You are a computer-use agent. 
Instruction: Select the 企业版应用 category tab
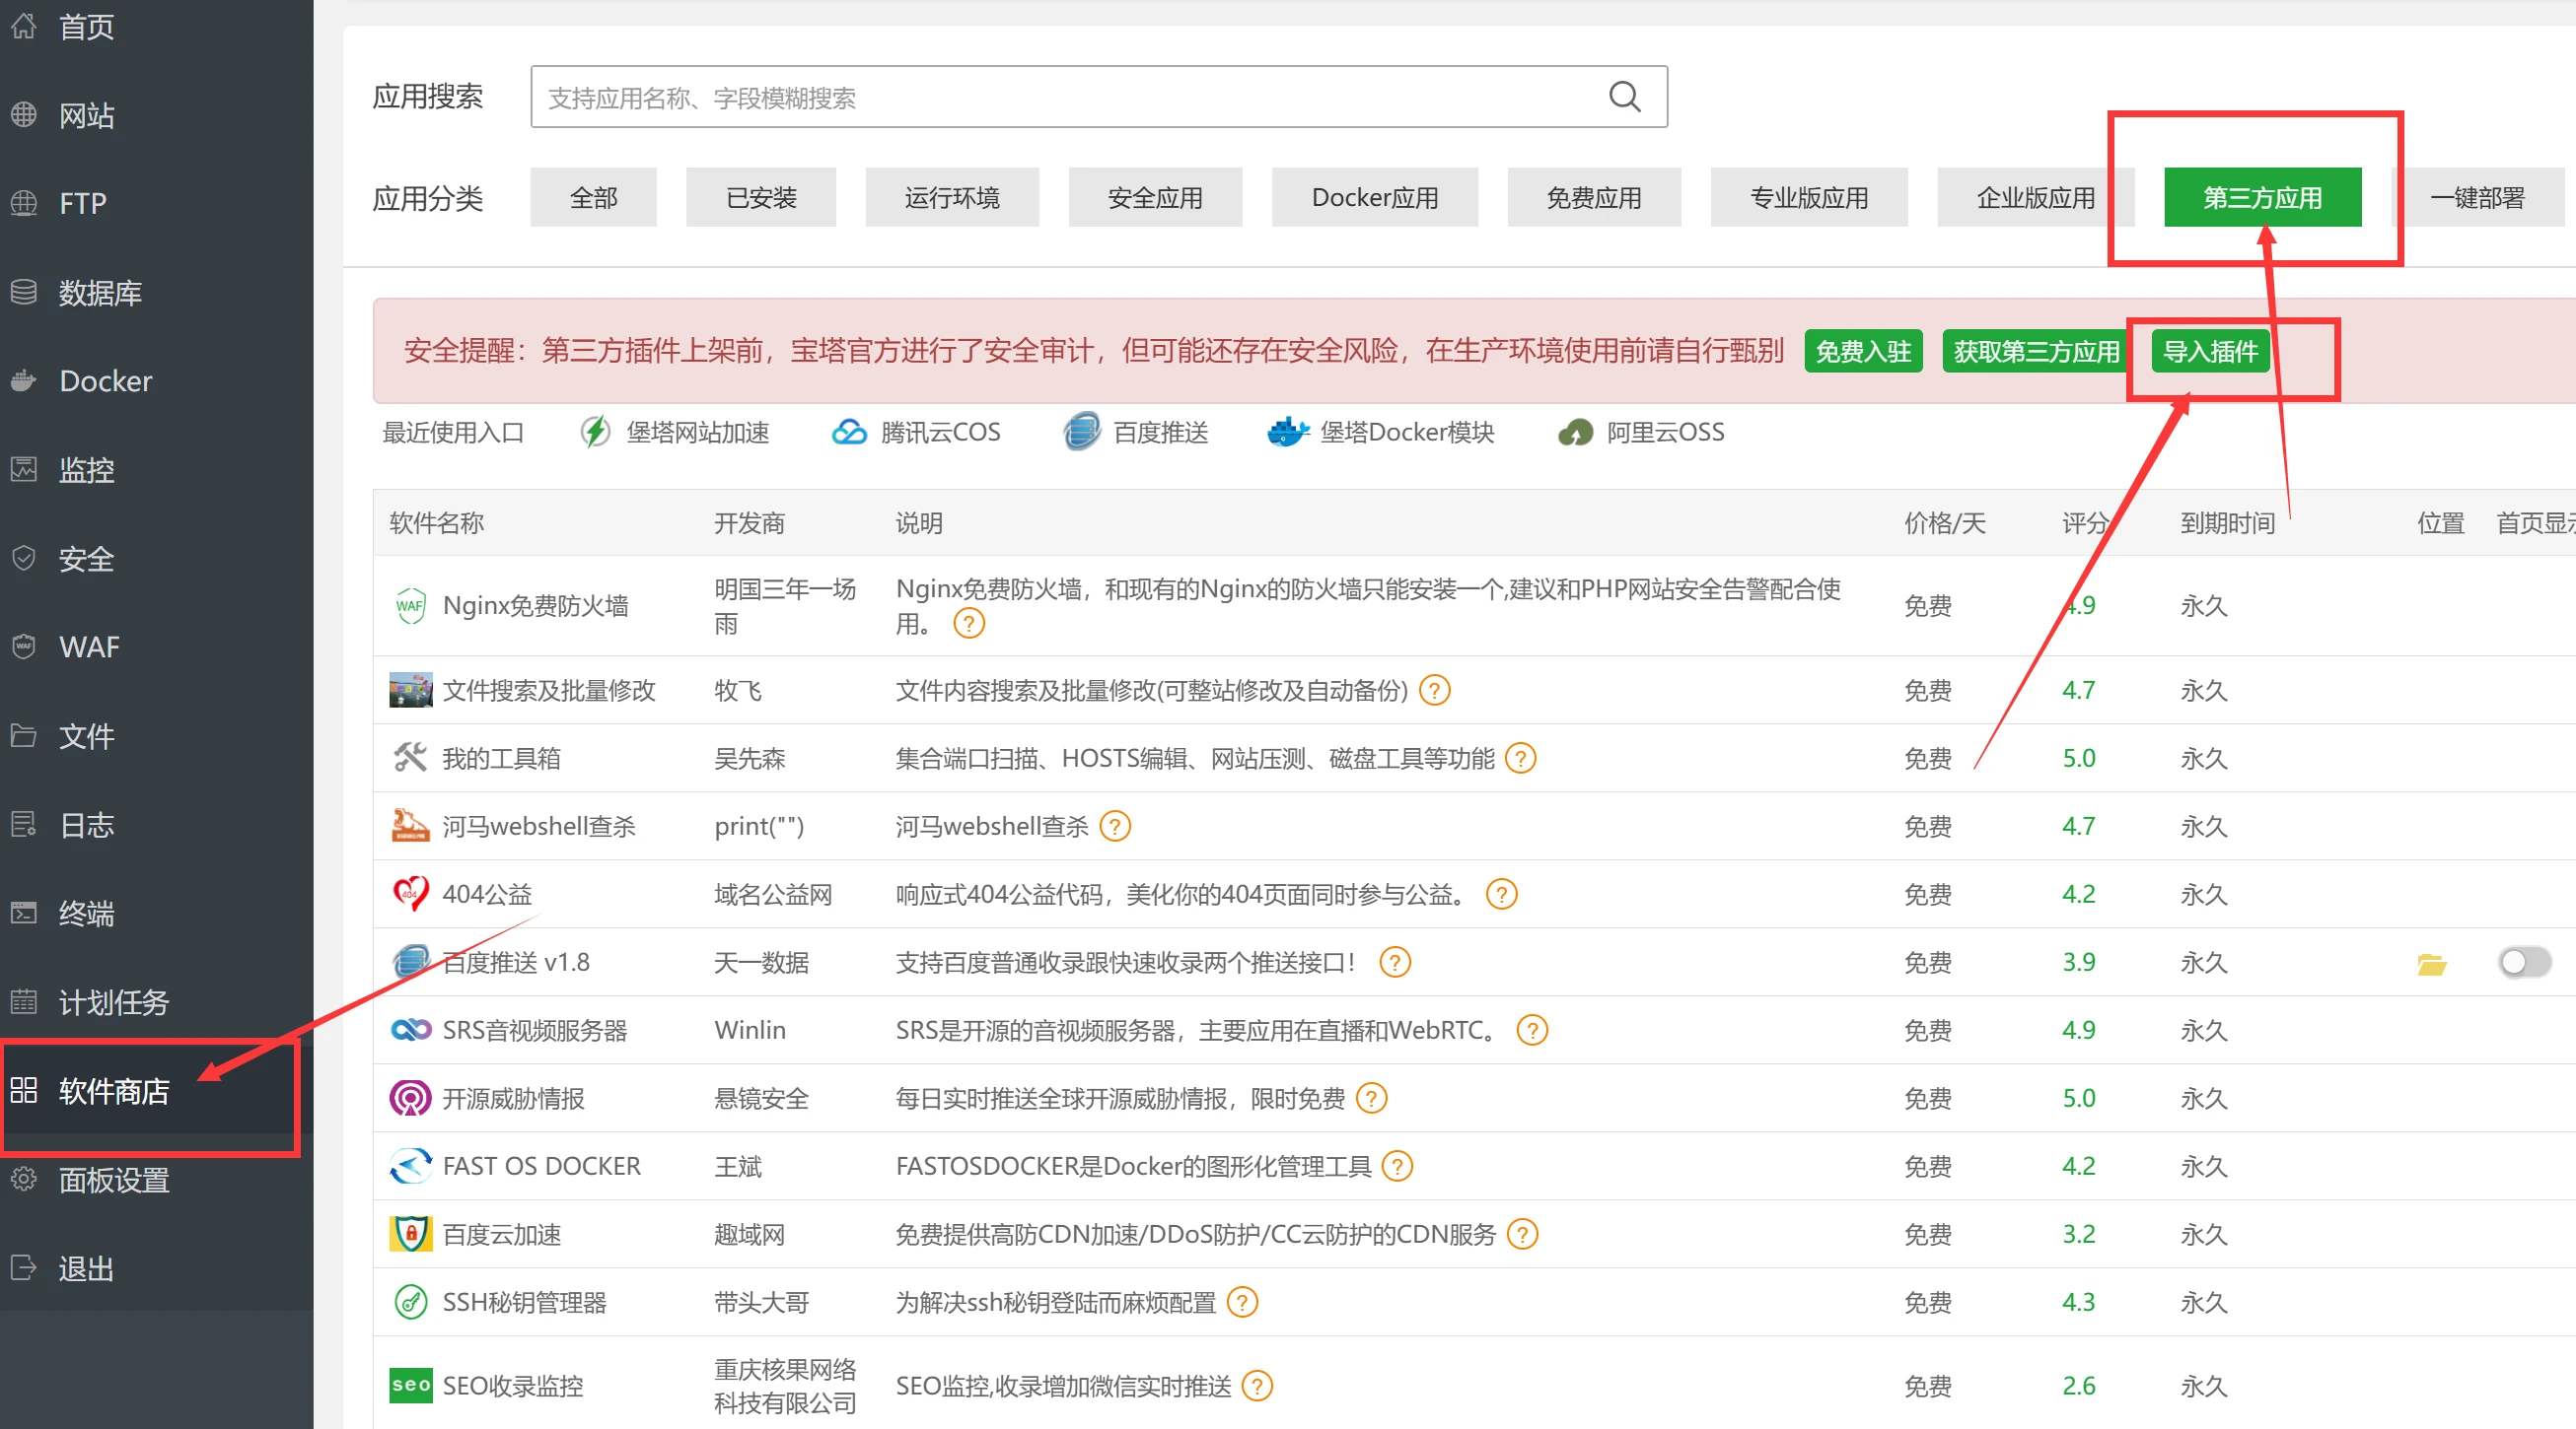tap(2036, 198)
